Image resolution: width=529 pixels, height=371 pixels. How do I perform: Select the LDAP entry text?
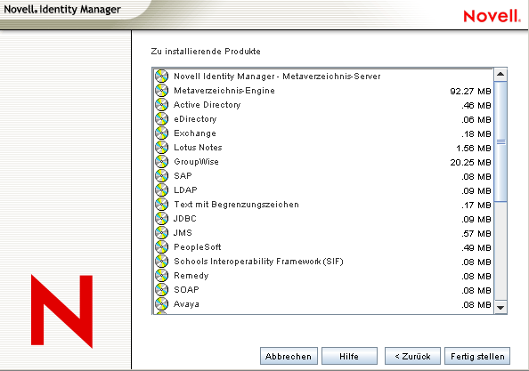click(185, 190)
